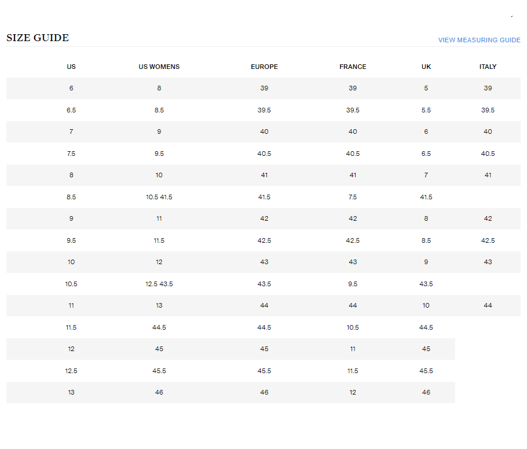Screen dimensions: 527x449
Task: Pick UK size 5.5 cell
Action: pyautogui.click(x=426, y=110)
